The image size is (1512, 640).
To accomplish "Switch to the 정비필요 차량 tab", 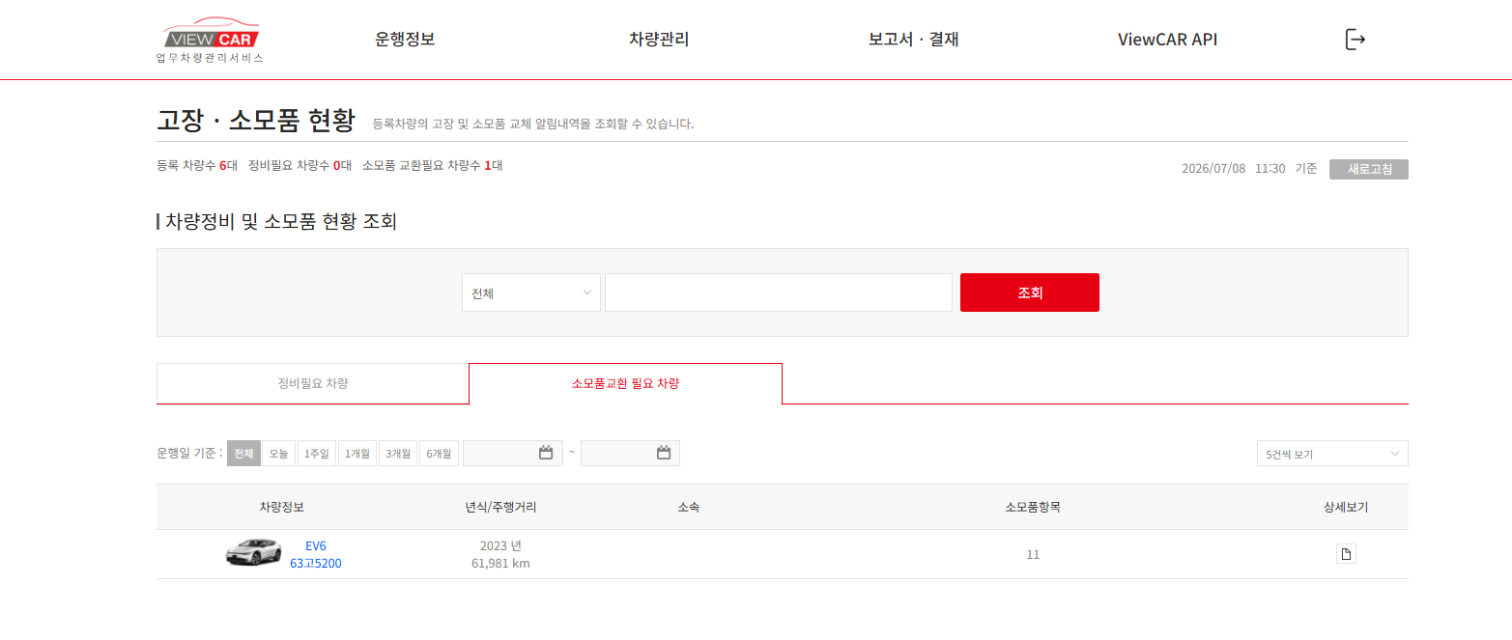I will point(313,383).
